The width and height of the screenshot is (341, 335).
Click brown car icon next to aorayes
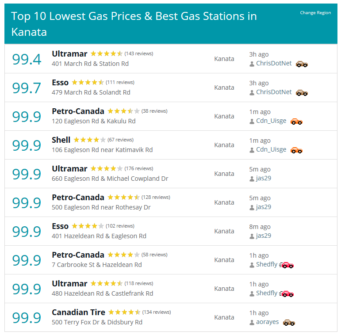[289, 323]
